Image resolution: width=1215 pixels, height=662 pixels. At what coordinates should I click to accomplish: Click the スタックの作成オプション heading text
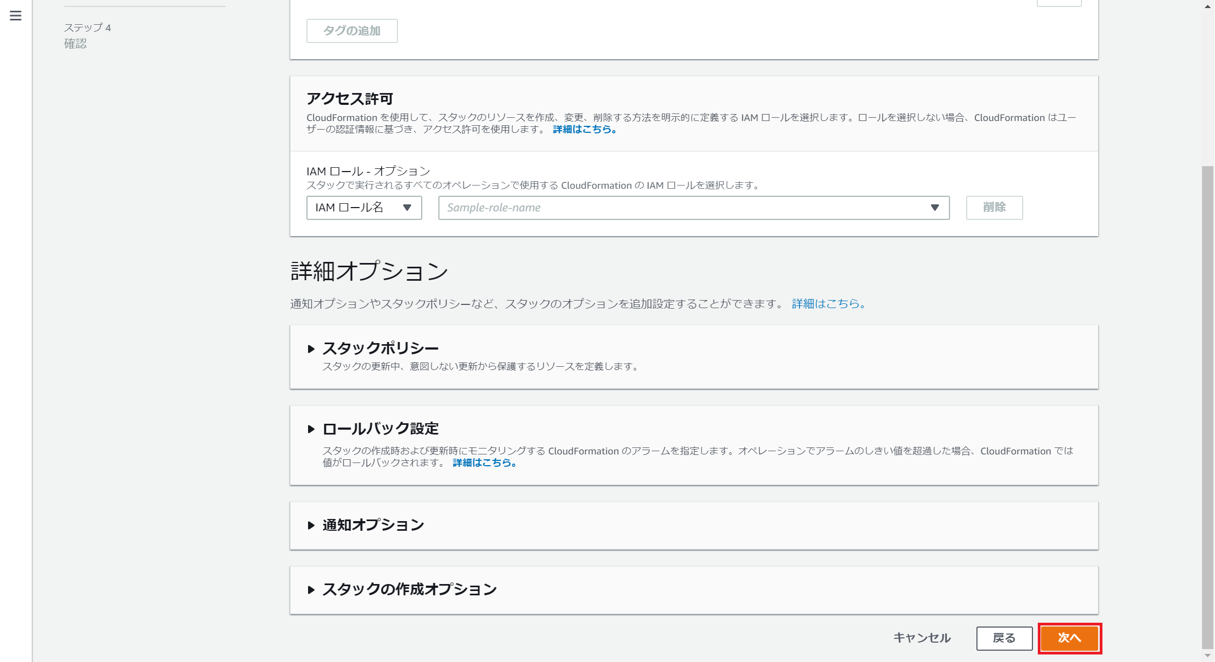(x=410, y=589)
